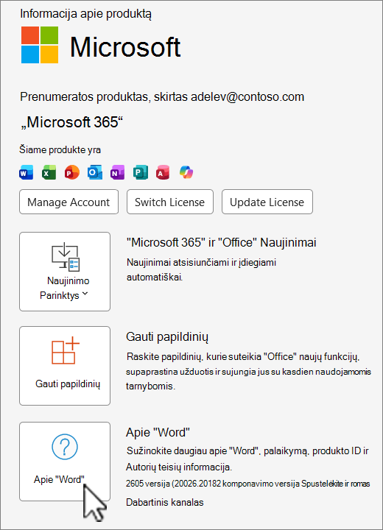Click the Copilot app icon
The width and height of the screenshot is (383, 530).
click(x=186, y=172)
